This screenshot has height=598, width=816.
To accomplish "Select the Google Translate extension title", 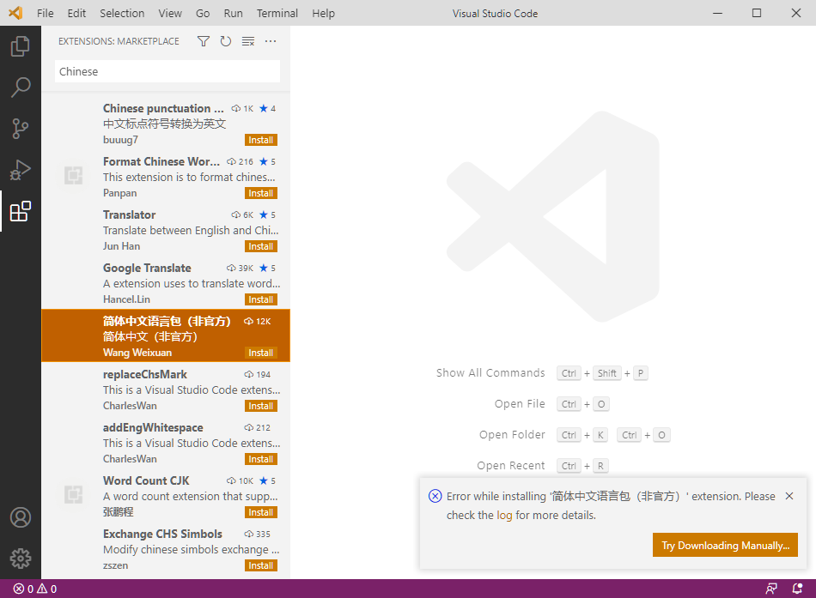I will [x=147, y=268].
